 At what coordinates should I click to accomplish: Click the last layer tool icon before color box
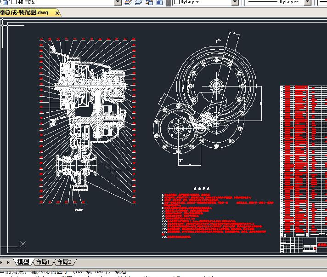tap(159, 2)
